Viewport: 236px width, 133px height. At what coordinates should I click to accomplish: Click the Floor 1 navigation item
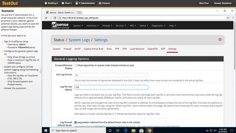tap(66, 3)
